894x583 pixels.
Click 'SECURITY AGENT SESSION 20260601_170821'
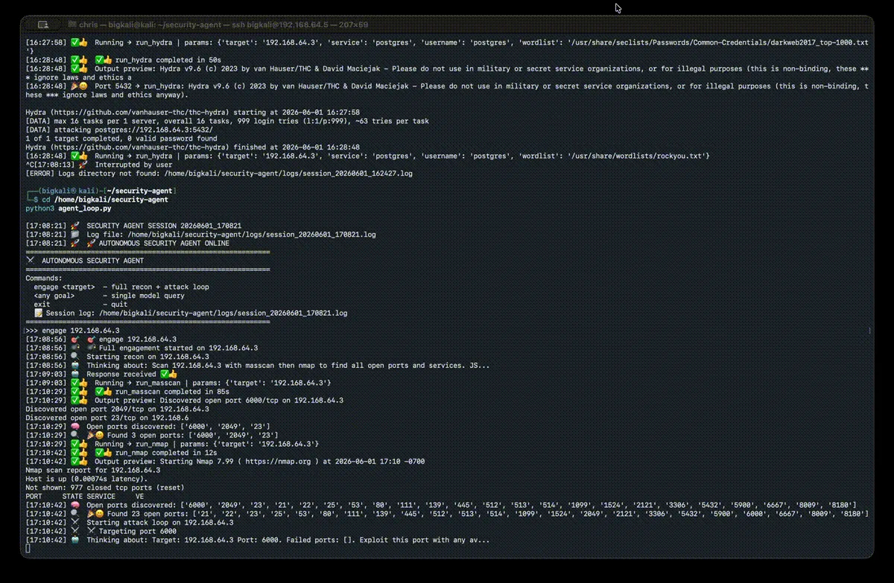(x=164, y=225)
